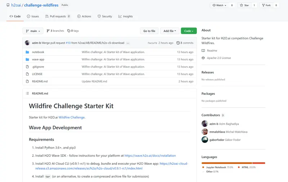Viewport: 288px width, 182px height.
Task: Open the h2oai organization link
Action: coord(16,5)
